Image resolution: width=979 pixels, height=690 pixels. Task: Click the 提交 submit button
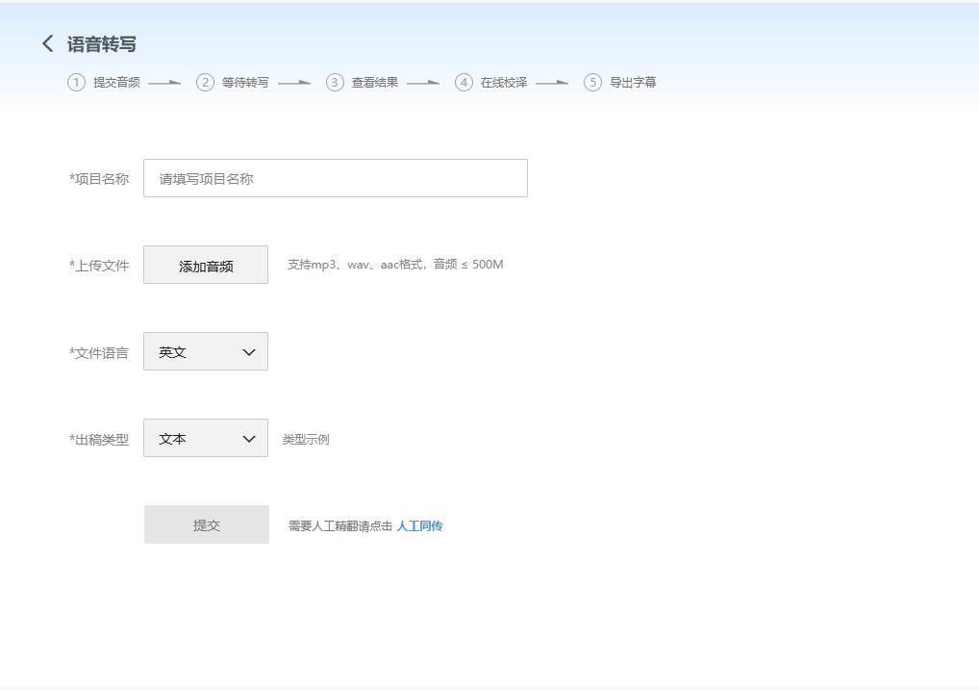[x=207, y=524]
